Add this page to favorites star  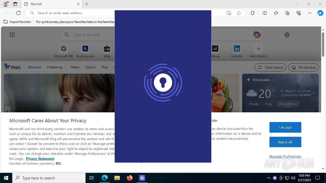tap(239, 13)
